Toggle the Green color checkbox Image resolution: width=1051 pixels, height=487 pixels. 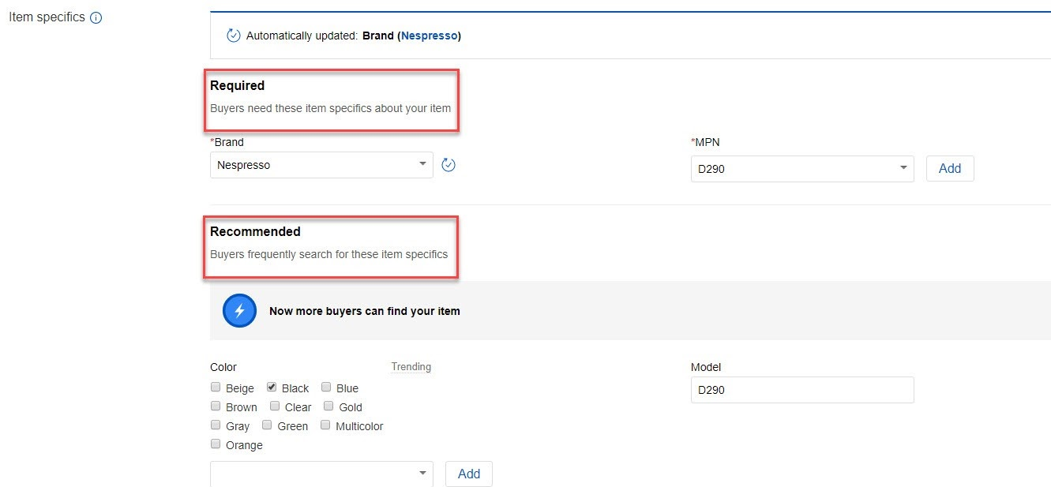268,425
